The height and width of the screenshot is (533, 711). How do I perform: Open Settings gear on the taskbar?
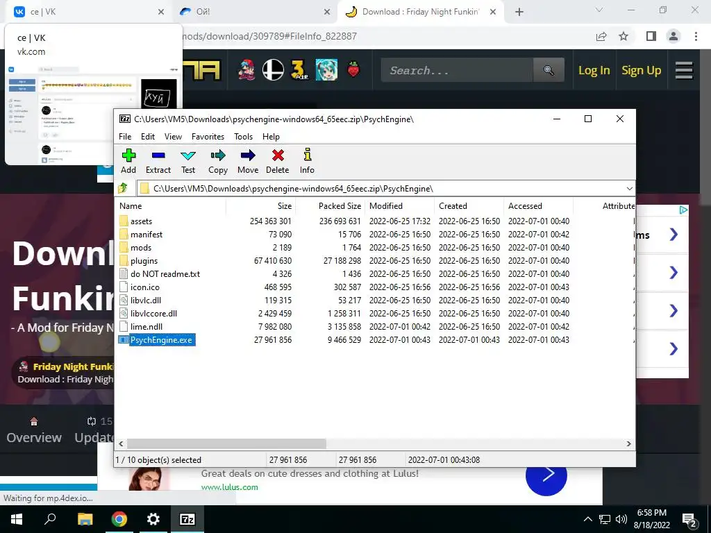point(153,519)
